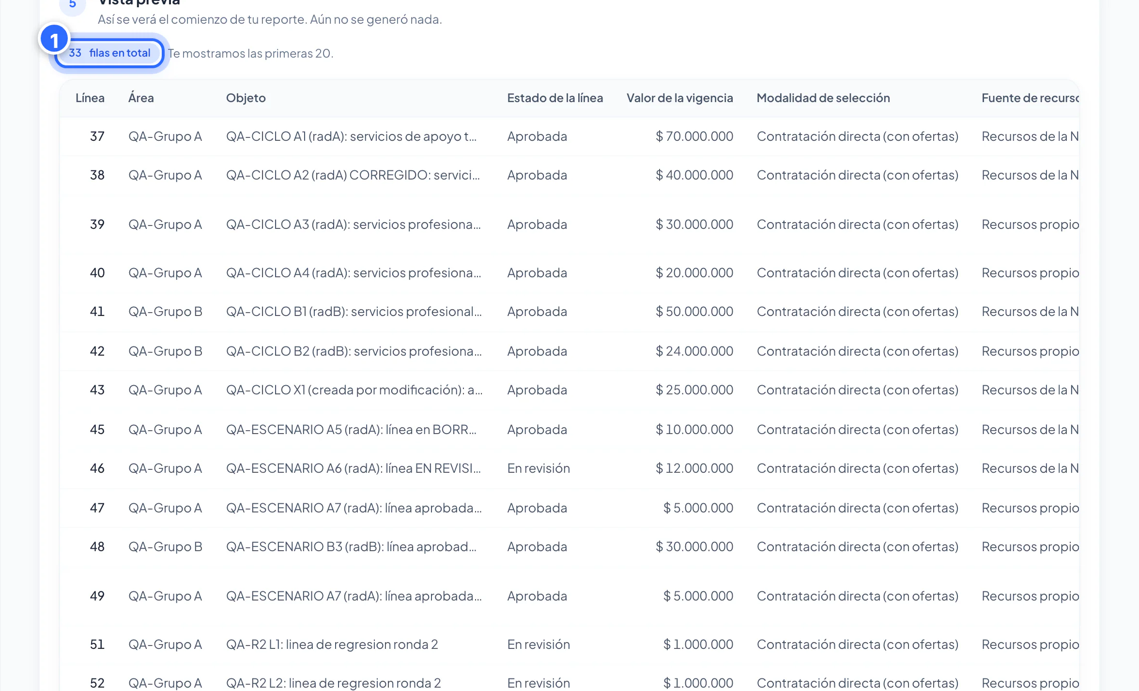Select line number 49 cell
Viewport: 1139px width, 691px height.
coord(97,596)
